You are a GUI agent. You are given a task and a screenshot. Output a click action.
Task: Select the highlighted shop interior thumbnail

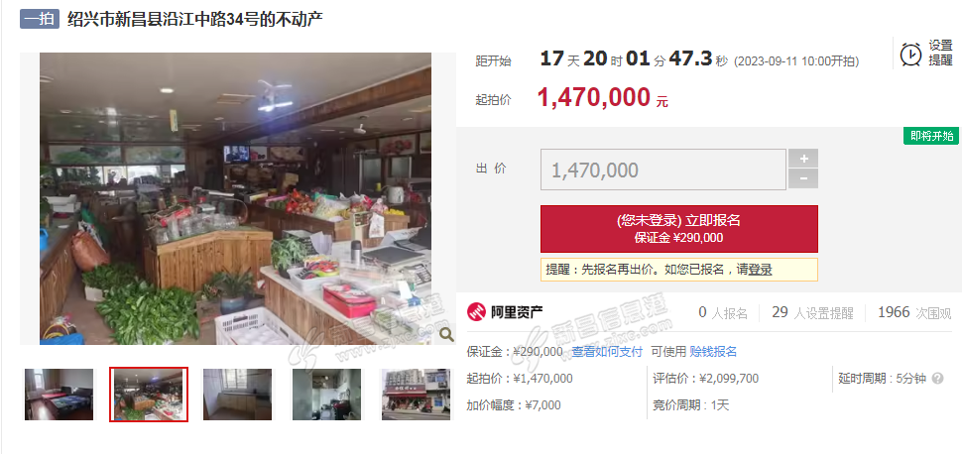pos(149,394)
